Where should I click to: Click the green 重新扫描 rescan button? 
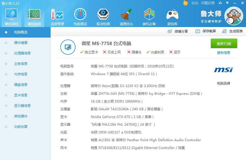224,43
